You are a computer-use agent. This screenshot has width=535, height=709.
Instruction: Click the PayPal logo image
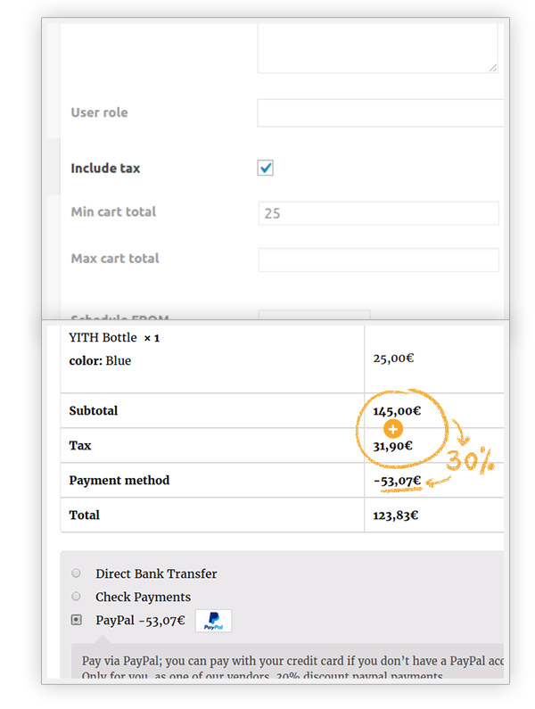pos(213,621)
